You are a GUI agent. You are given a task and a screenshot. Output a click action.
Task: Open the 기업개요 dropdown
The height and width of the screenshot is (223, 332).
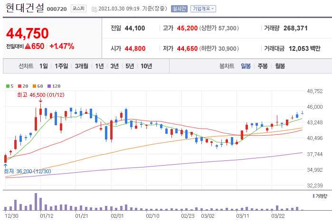pos(203,9)
